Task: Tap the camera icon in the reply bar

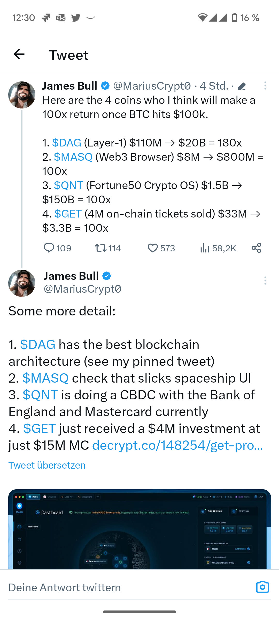Action: click(262, 587)
